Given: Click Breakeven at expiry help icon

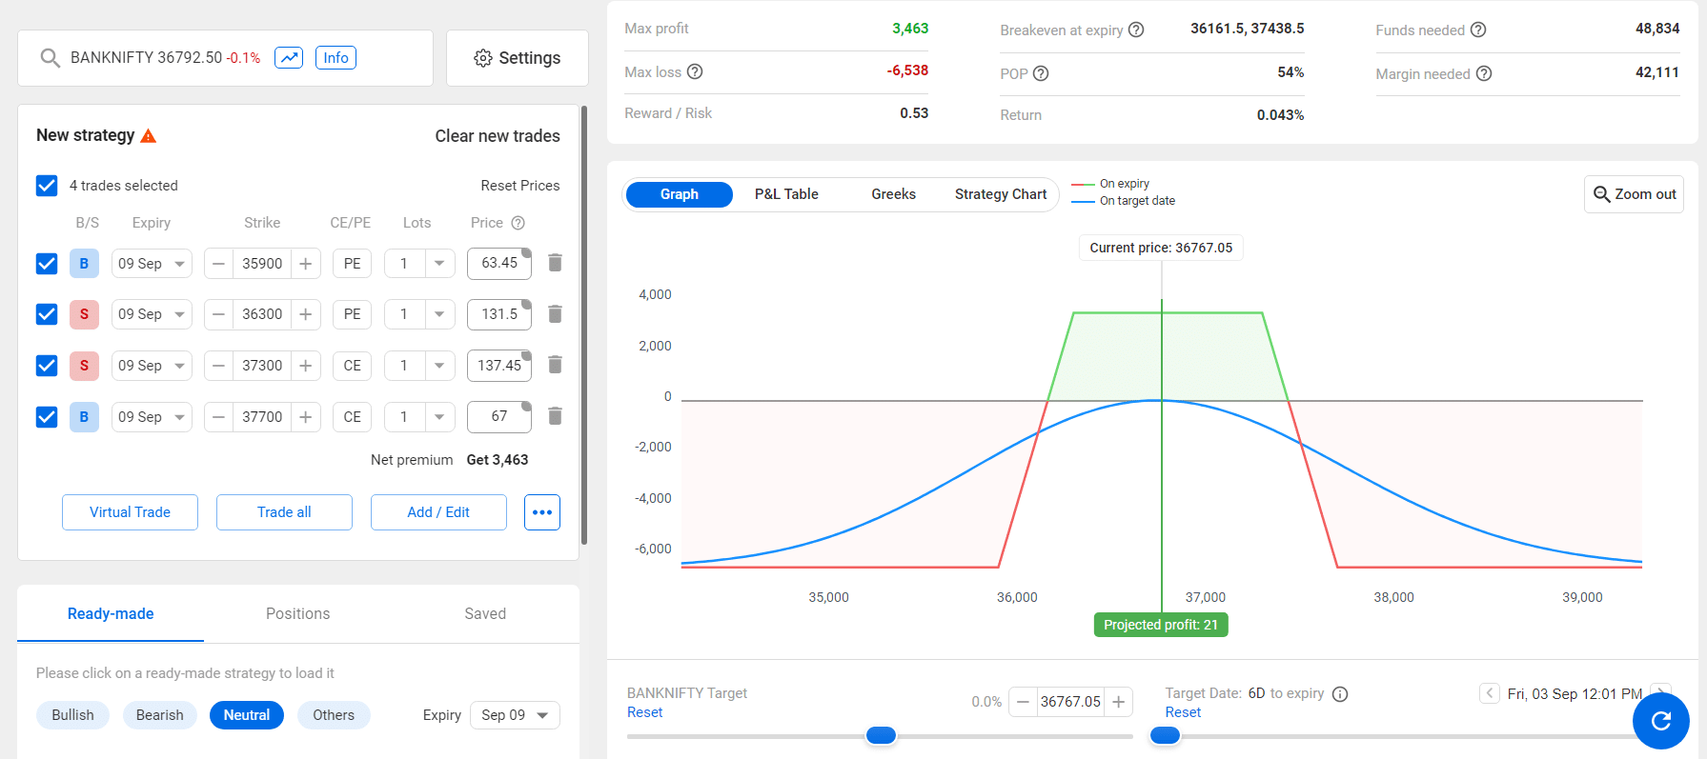Looking at the screenshot, I should click(1136, 30).
